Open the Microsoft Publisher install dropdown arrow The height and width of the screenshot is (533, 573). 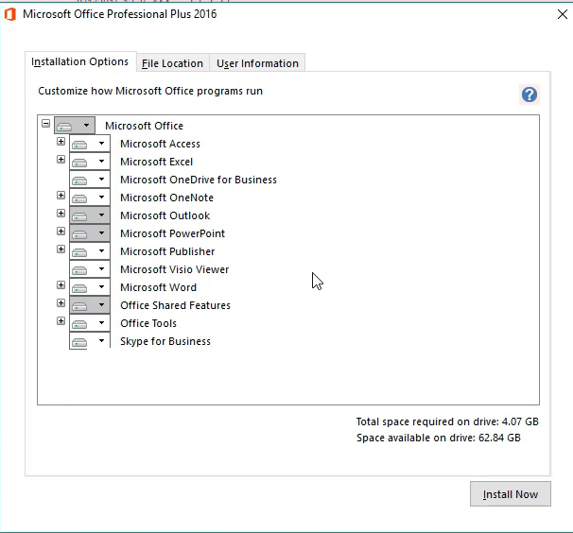click(101, 252)
